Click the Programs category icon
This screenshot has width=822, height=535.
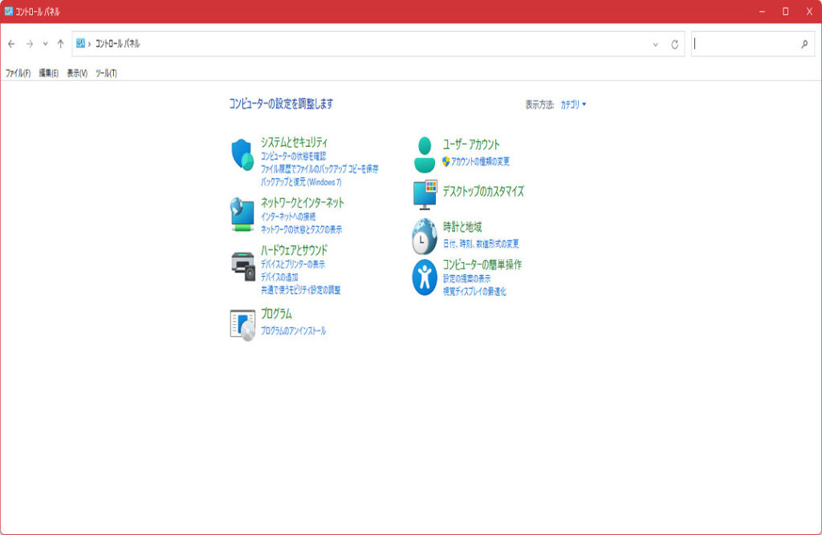tap(242, 324)
